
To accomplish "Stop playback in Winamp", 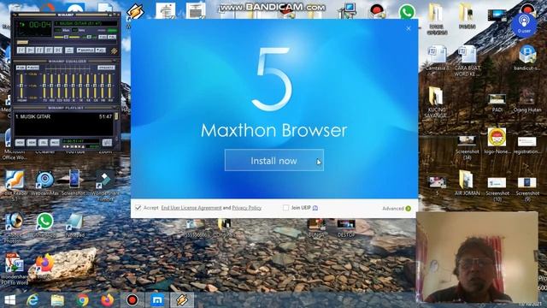I will [49, 50].
